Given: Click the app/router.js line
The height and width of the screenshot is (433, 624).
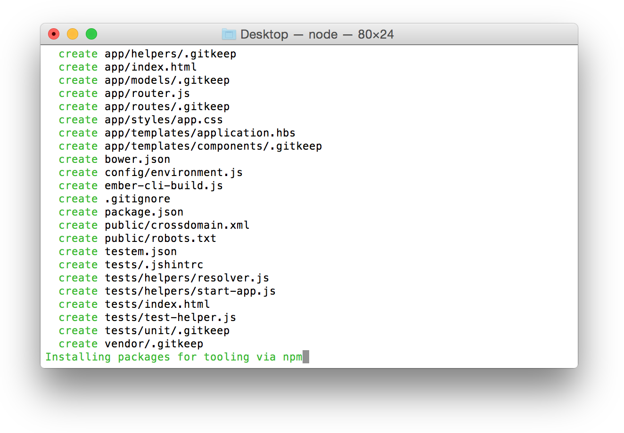Looking at the screenshot, I should (x=124, y=93).
